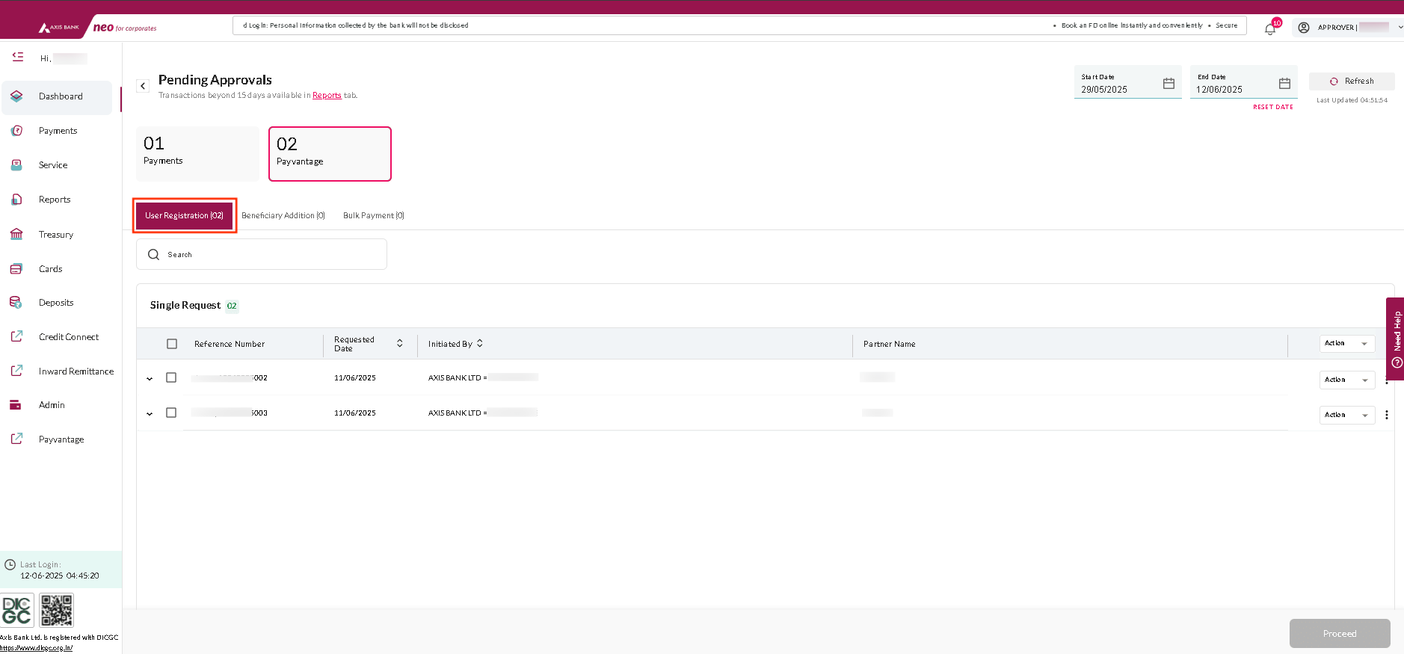Expand the APPROVER account menu arrow
1404x654 pixels.
(x=1400, y=28)
